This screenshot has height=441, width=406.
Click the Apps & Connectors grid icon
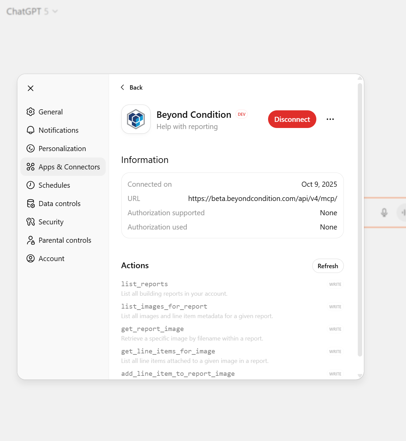click(31, 167)
